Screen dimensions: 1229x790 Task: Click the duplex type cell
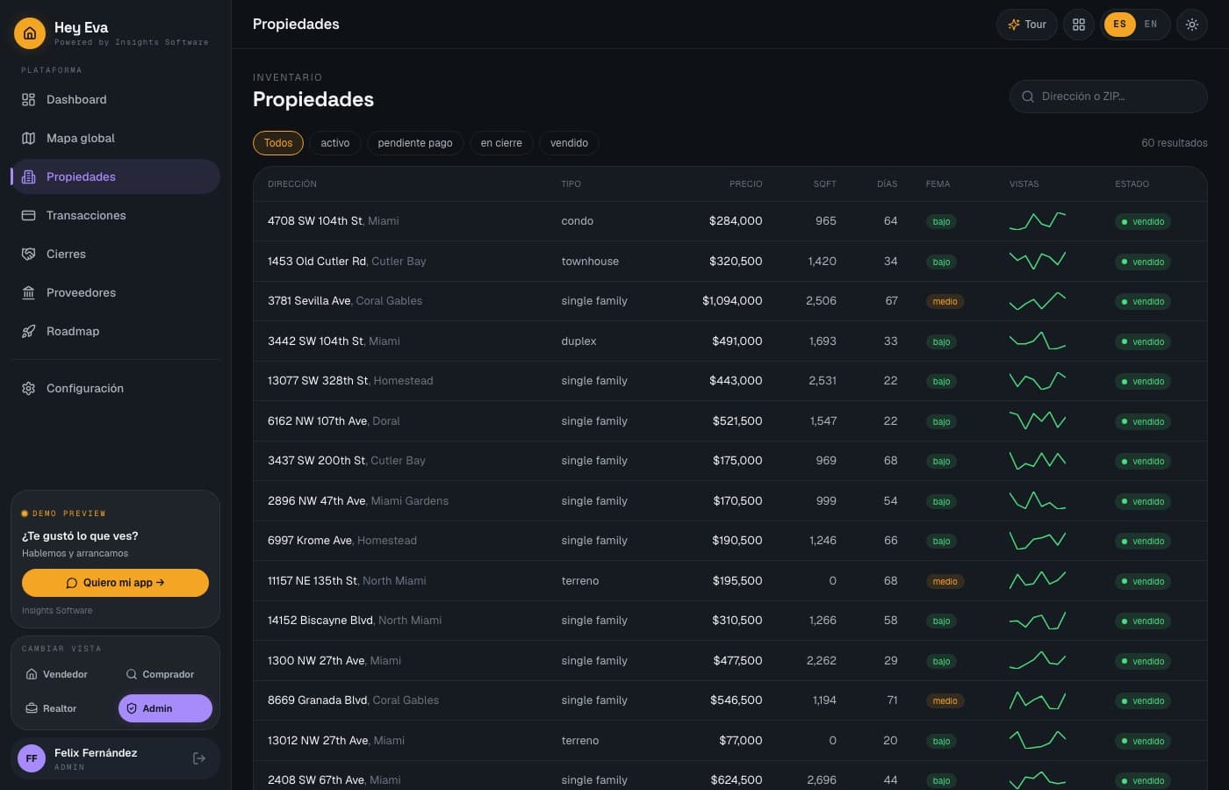[x=579, y=341]
